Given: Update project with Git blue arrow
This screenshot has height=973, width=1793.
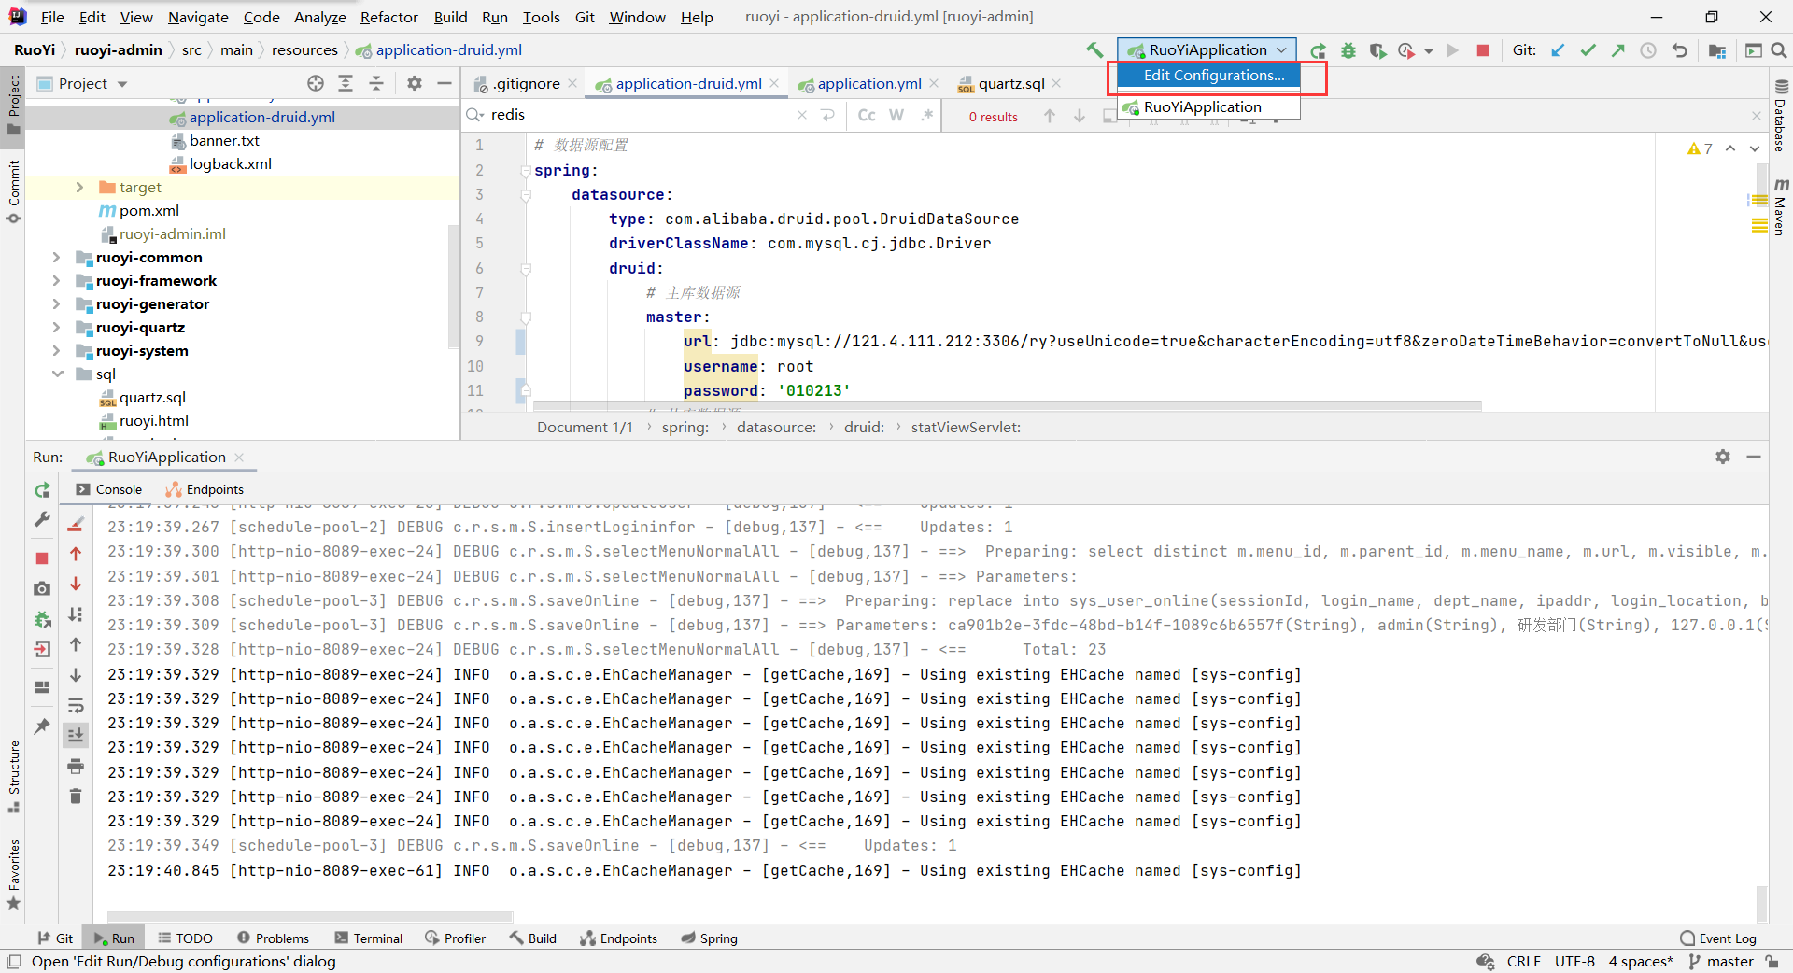Looking at the screenshot, I should tap(1558, 50).
